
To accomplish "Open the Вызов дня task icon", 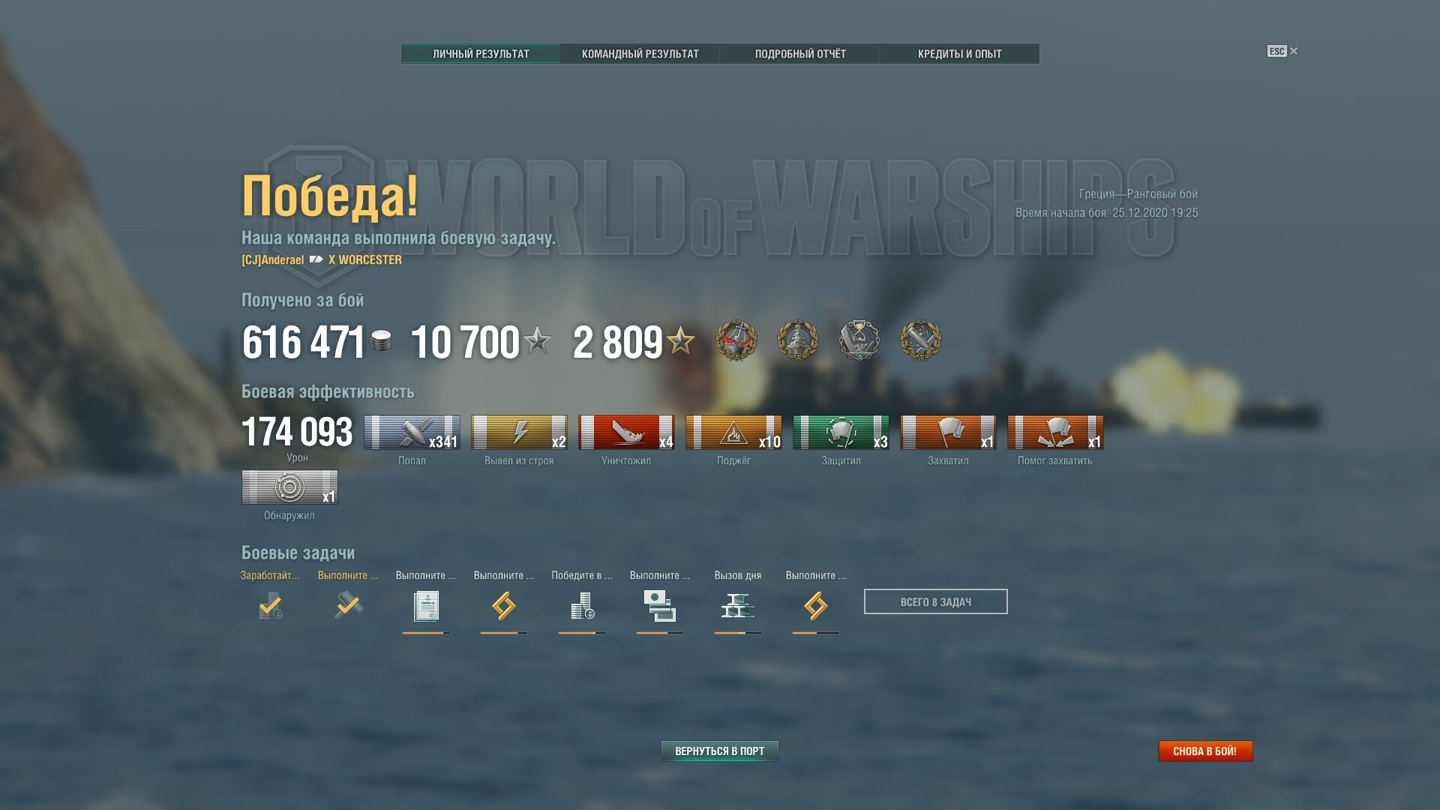I will [x=737, y=606].
